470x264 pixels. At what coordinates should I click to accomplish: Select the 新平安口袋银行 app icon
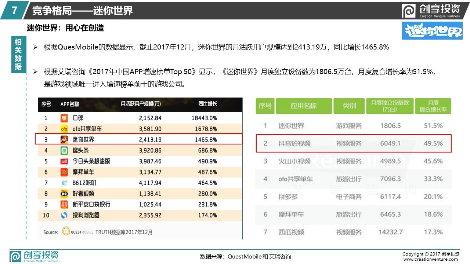pyautogui.click(x=64, y=204)
